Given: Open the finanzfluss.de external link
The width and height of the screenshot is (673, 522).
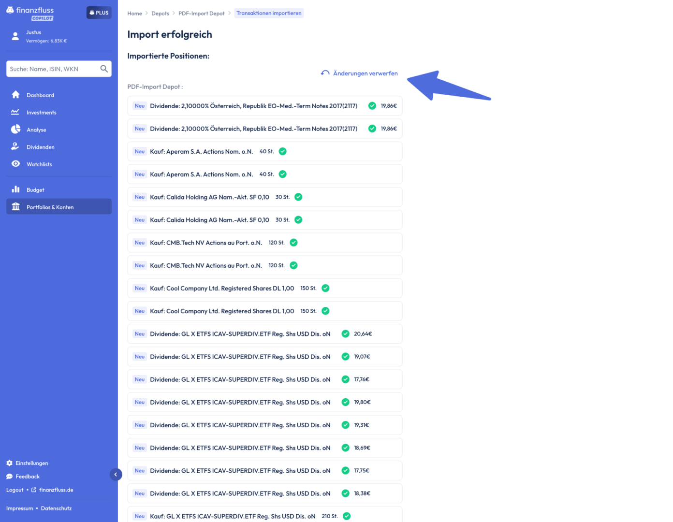Looking at the screenshot, I should point(52,490).
